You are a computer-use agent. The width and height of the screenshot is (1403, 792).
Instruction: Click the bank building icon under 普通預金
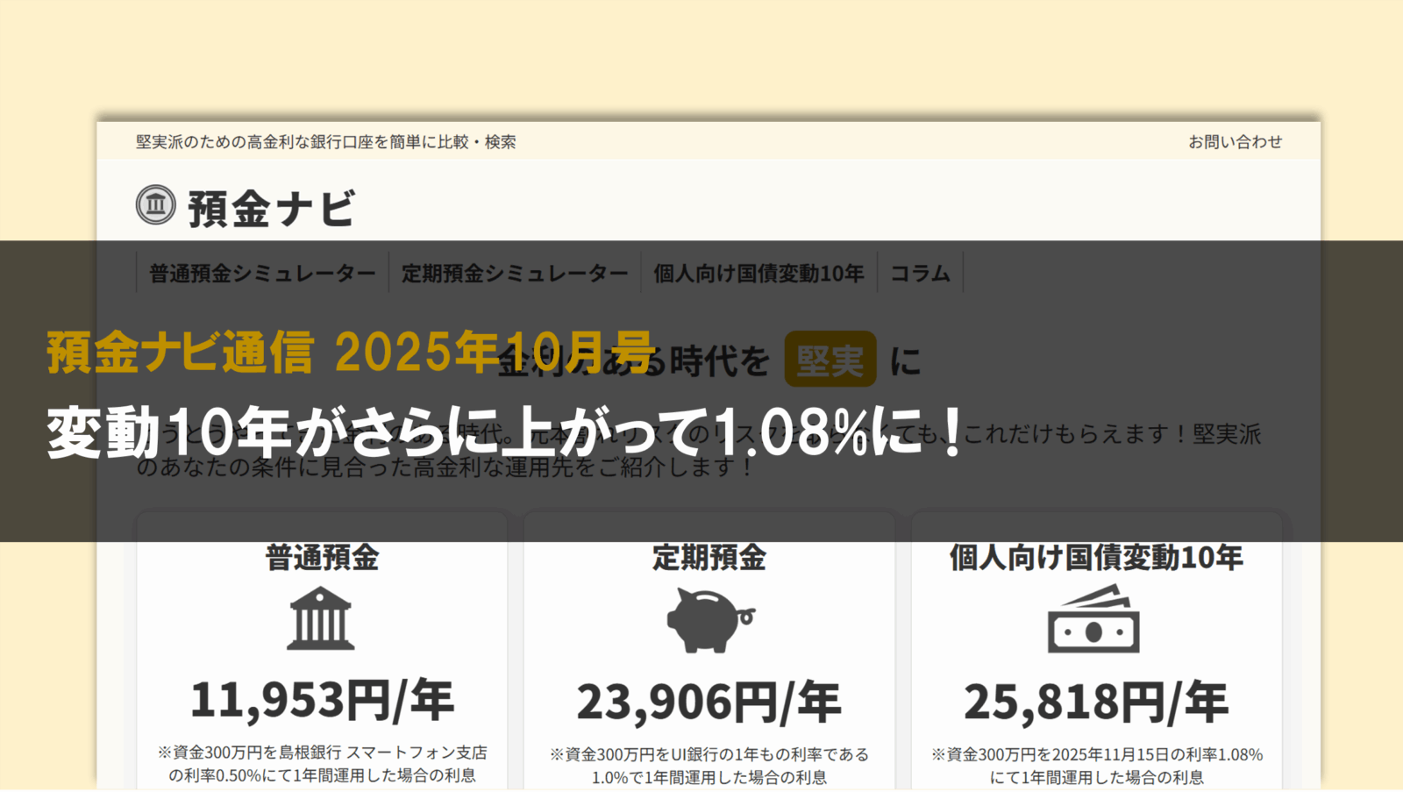pyautogui.click(x=321, y=619)
